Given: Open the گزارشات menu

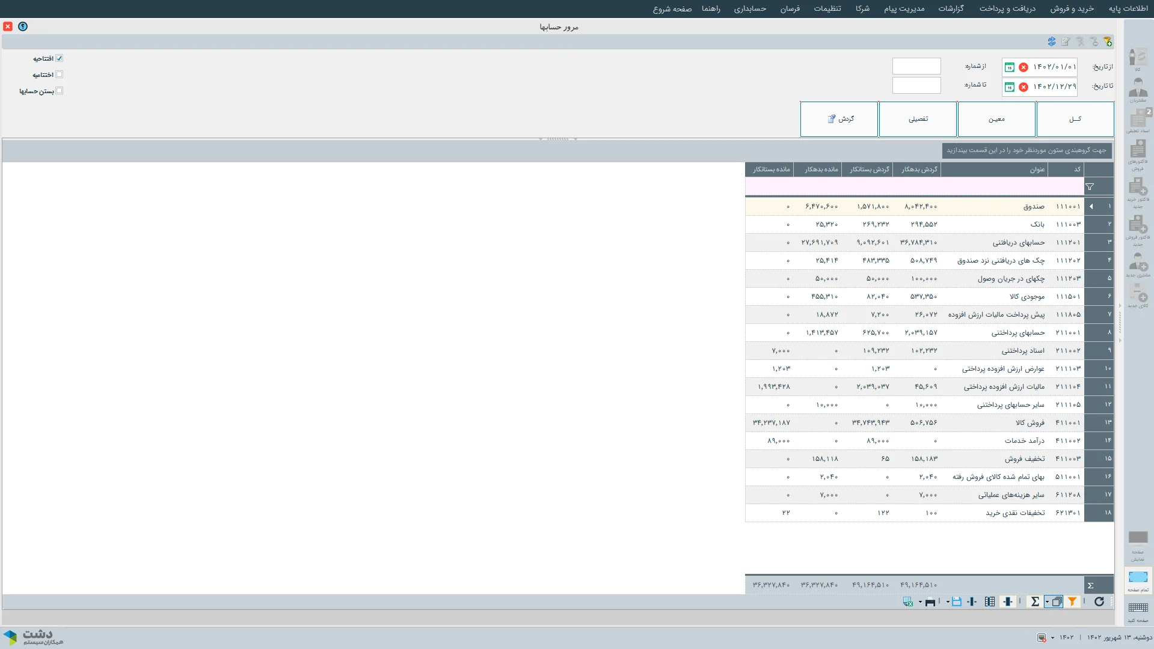Looking at the screenshot, I should pyautogui.click(x=951, y=8).
